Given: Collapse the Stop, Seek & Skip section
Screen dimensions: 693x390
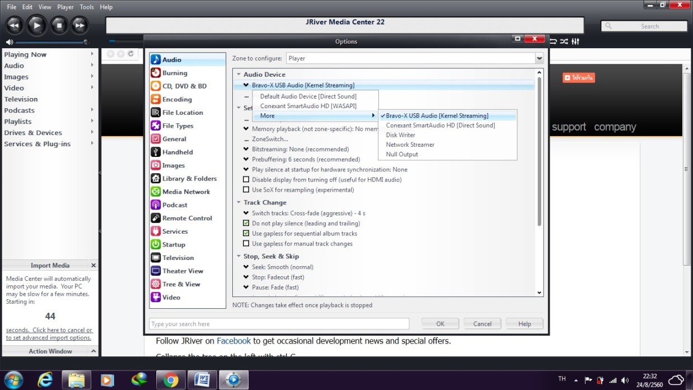Looking at the screenshot, I should [239, 257].
